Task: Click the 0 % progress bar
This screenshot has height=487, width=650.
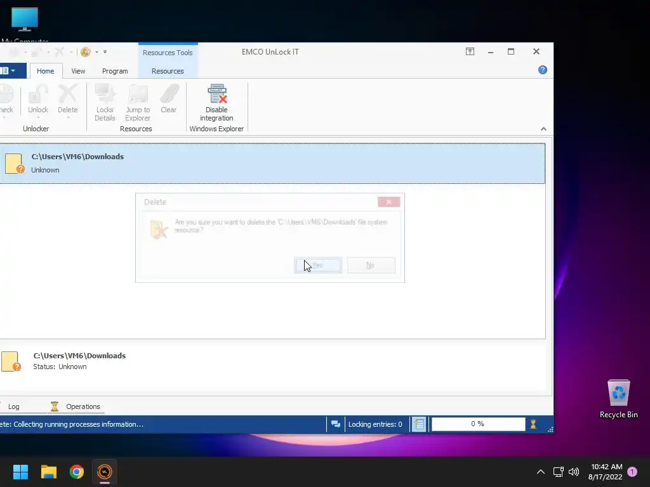Action: tap(478, 424)
